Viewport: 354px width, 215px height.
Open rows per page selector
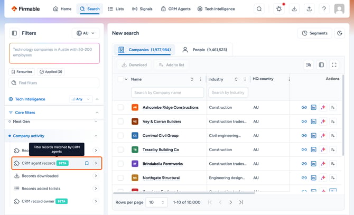tap(156, 202)
